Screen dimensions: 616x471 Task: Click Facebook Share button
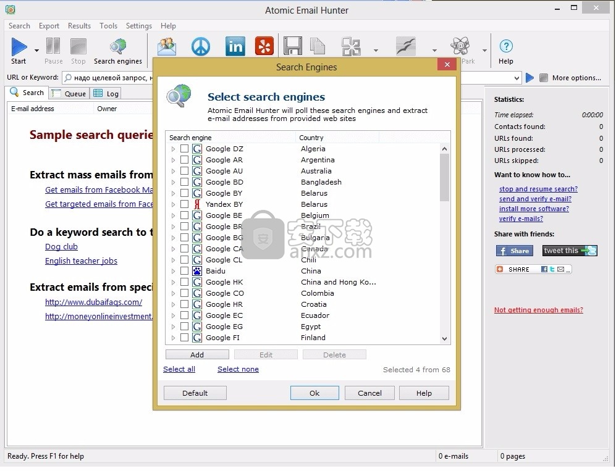(514, 251)
